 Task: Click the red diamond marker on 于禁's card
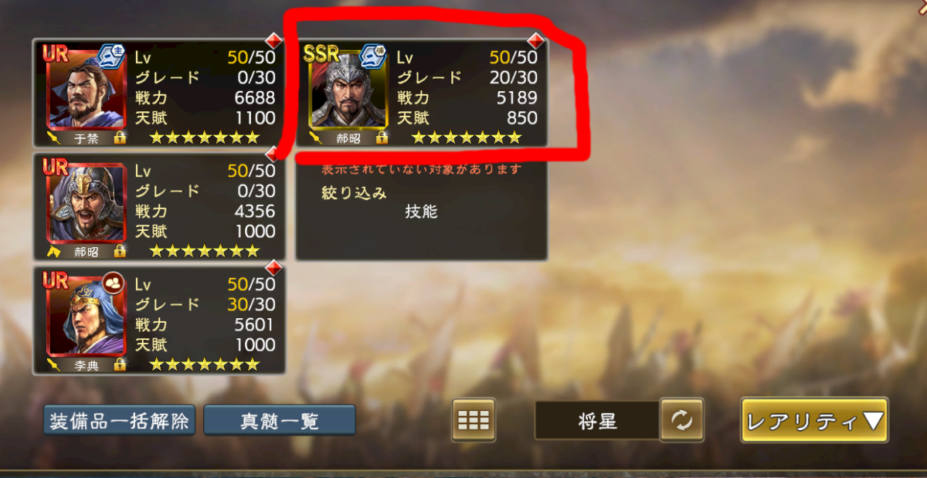pyautogui.click(x=271, y=39)
